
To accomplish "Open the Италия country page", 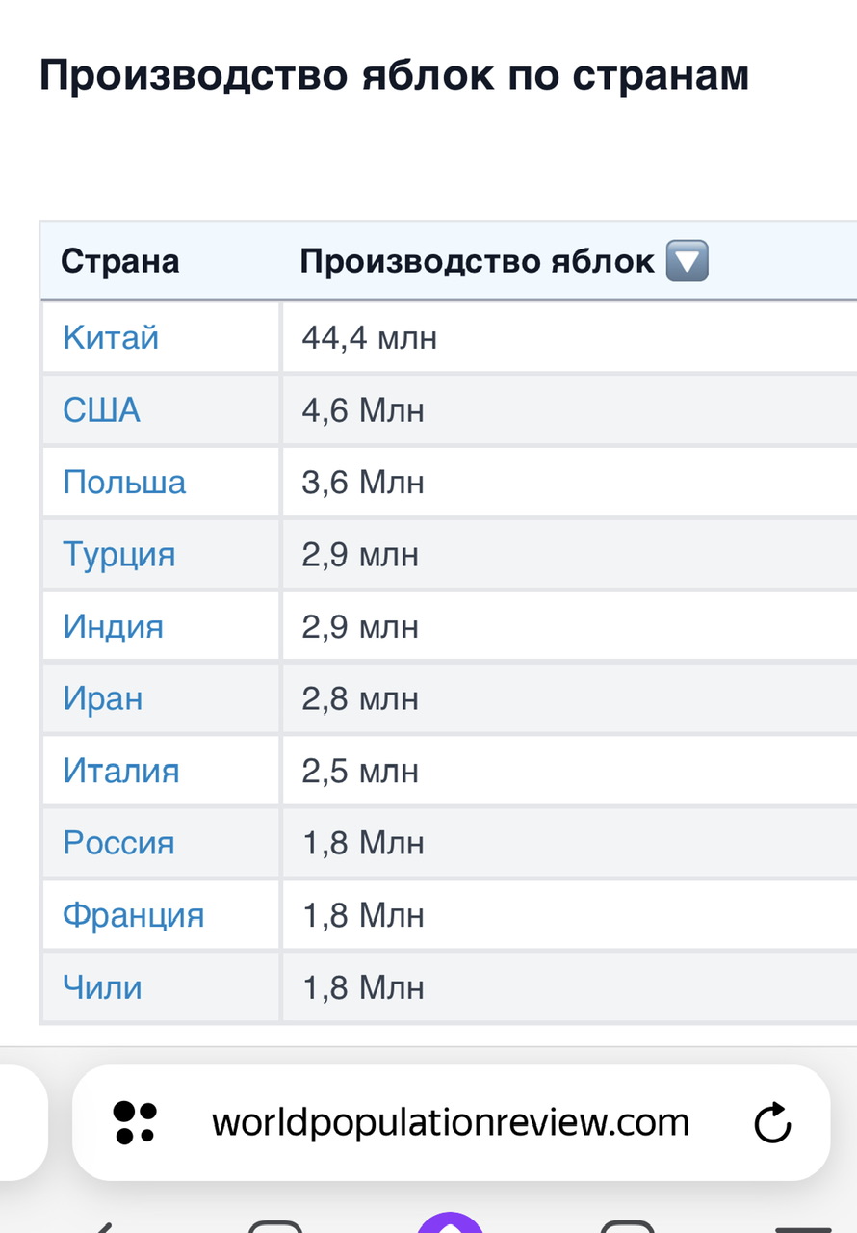I will (121, 771).
